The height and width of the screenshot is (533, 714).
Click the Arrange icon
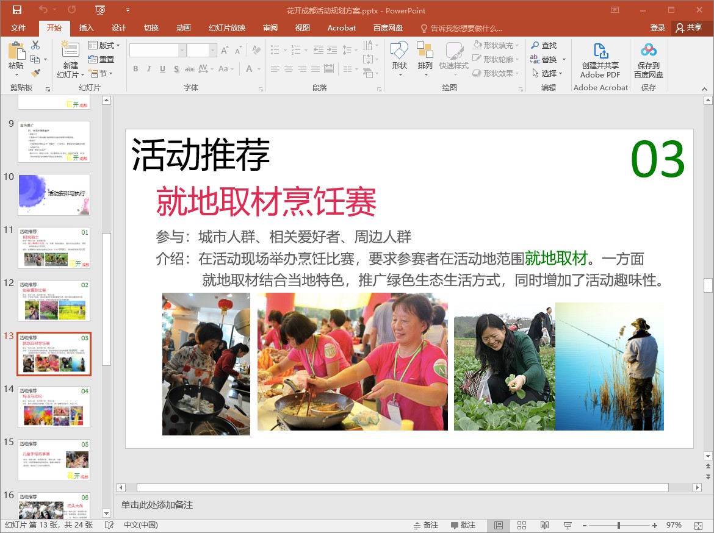point(425,52)
